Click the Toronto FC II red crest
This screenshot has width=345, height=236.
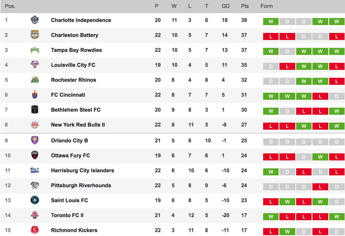click(x=35, y=215)
